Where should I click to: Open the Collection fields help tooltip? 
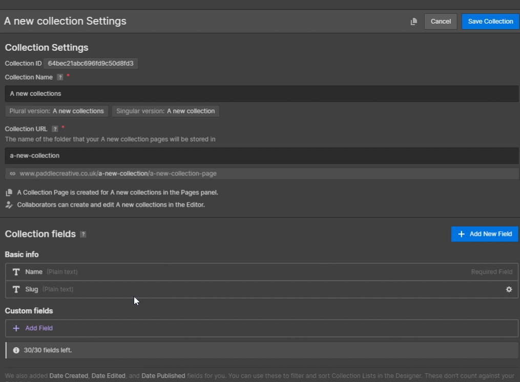point(83,234)
